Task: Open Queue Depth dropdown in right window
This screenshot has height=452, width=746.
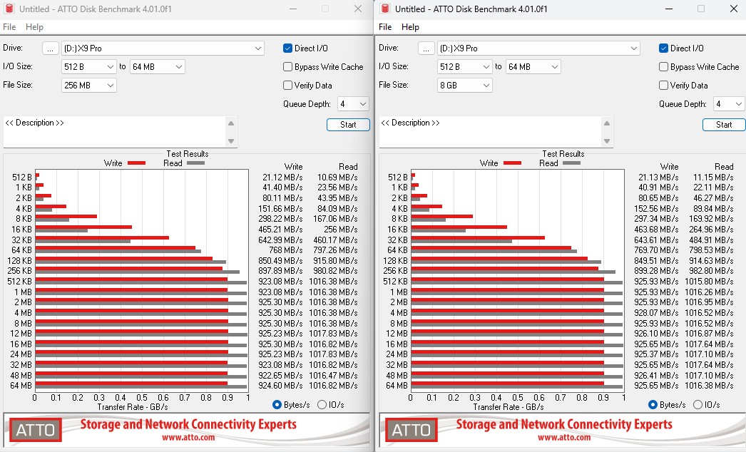Action: [x=729, y=103]
